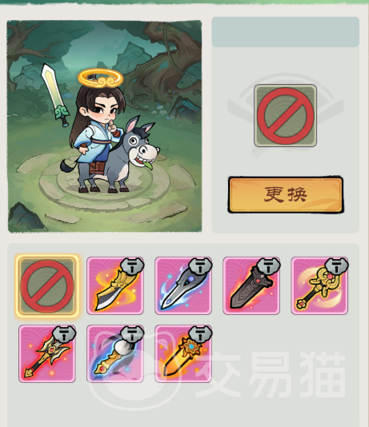
Task: Tap the lock badge on calligraphy brush
Action: pyautogui.click(x=132, y=335)
